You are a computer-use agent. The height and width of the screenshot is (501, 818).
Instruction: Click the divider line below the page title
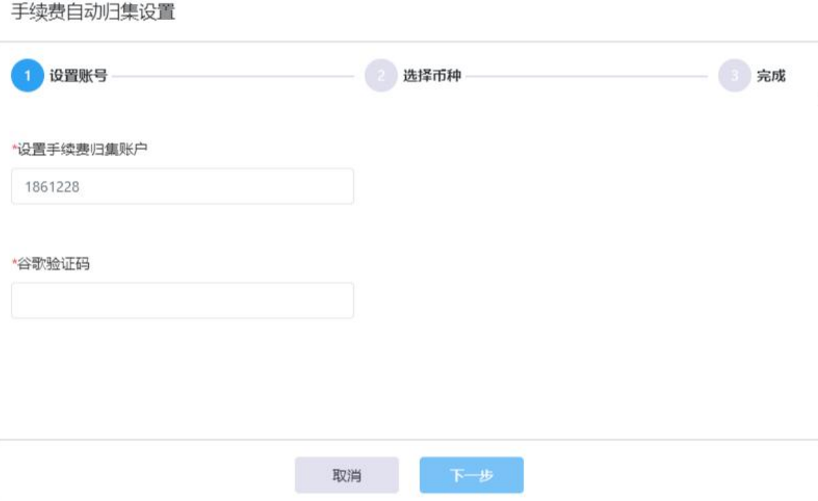(409, 42)
